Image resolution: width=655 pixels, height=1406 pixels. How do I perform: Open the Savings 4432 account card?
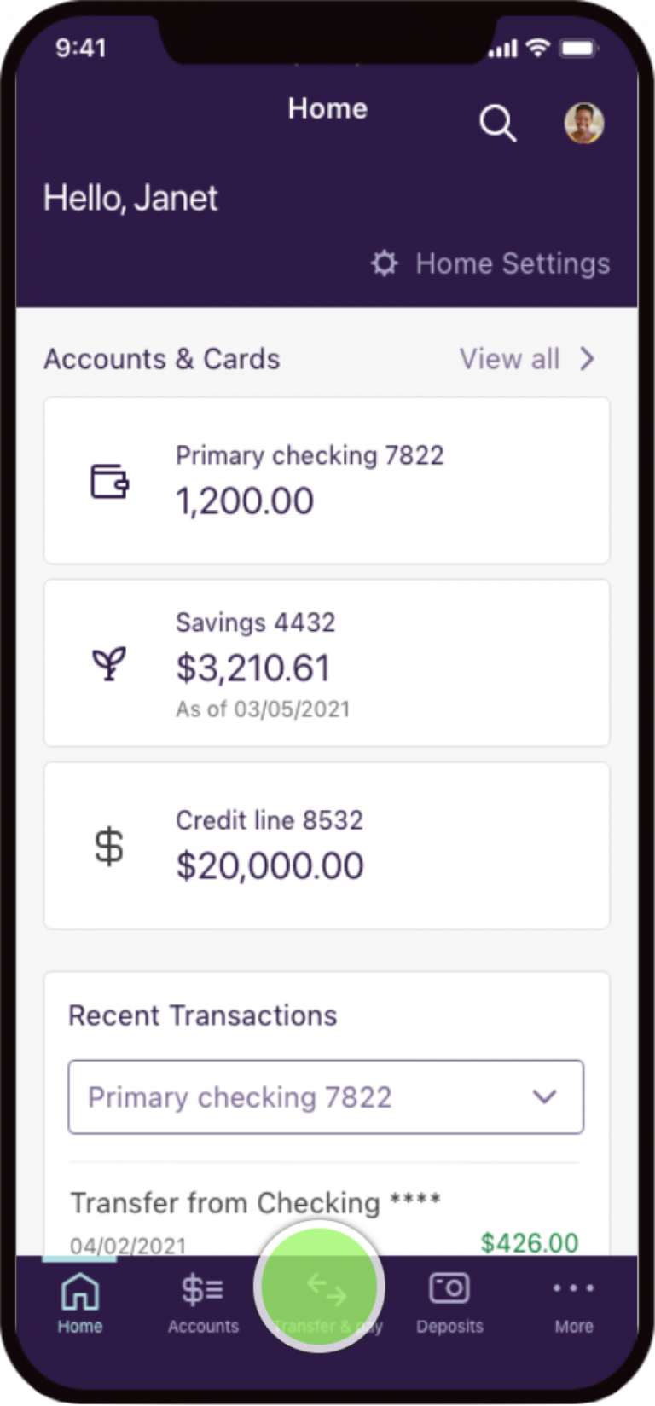point(327,663)
